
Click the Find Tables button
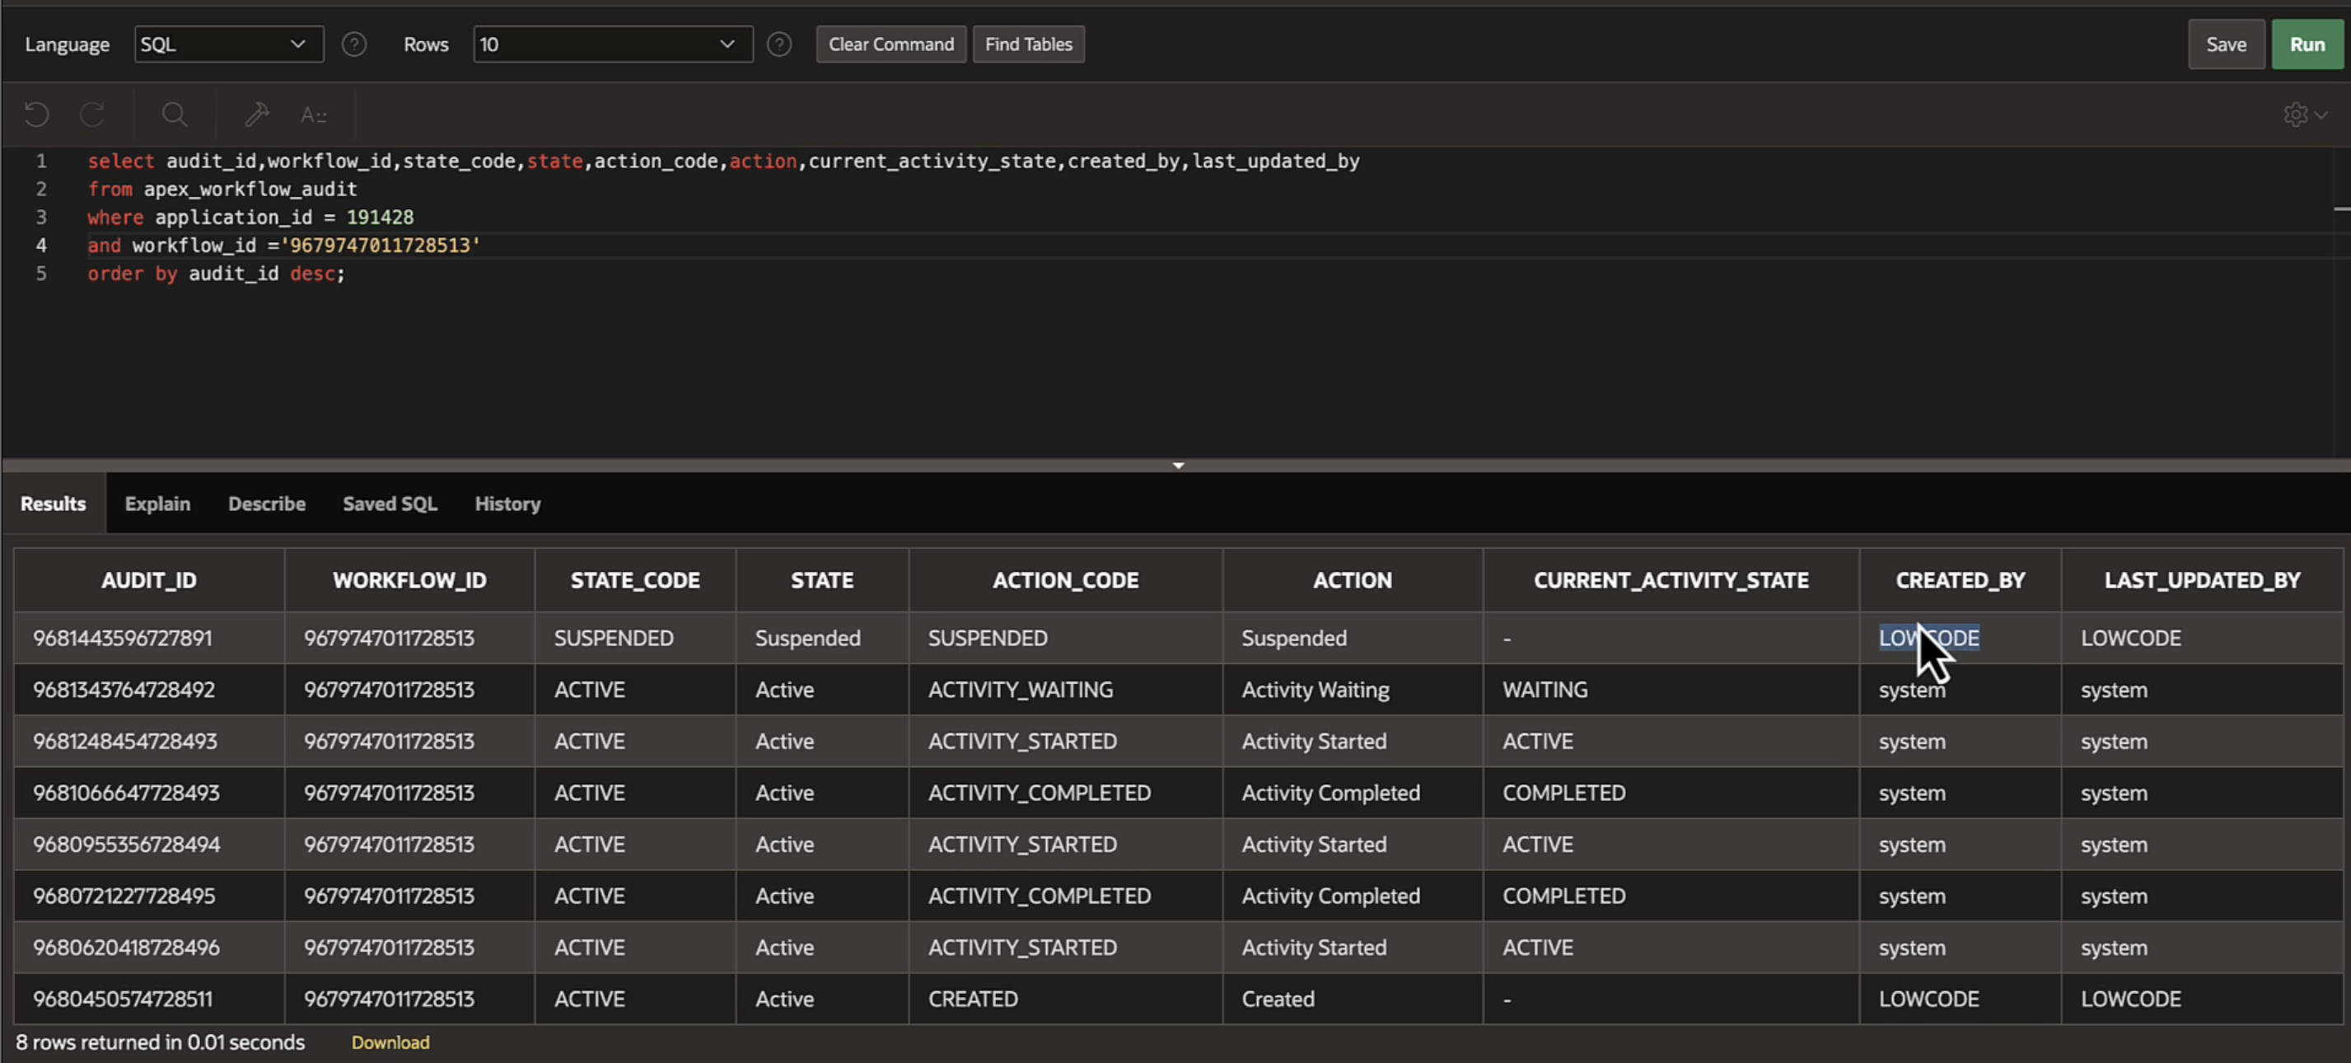(1028, 44)
